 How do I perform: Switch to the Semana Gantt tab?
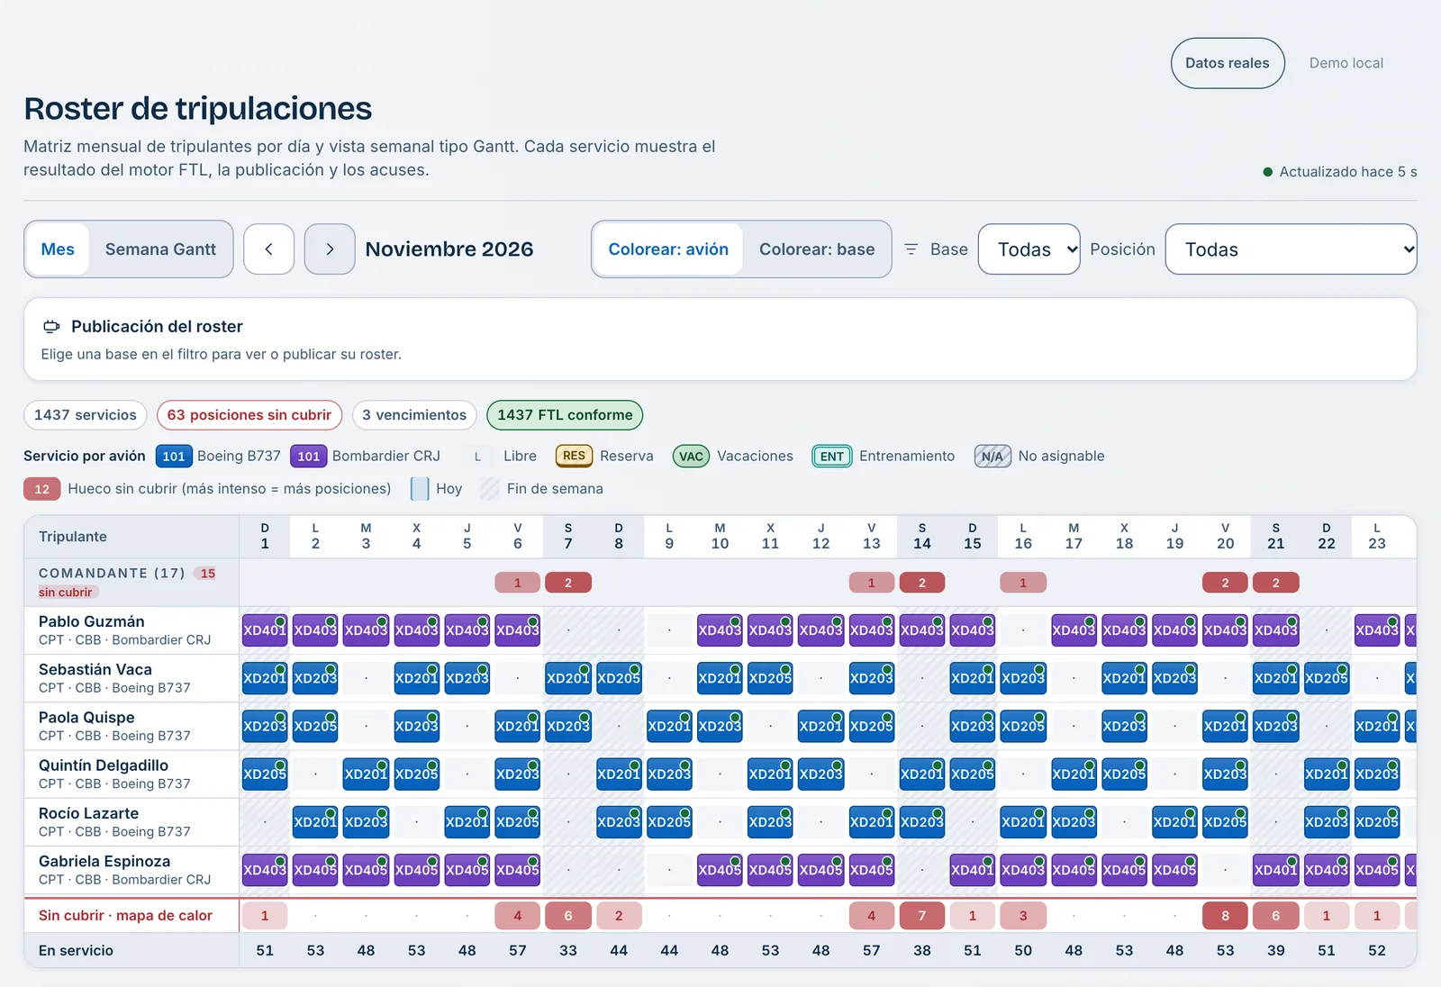pos(160,249)
